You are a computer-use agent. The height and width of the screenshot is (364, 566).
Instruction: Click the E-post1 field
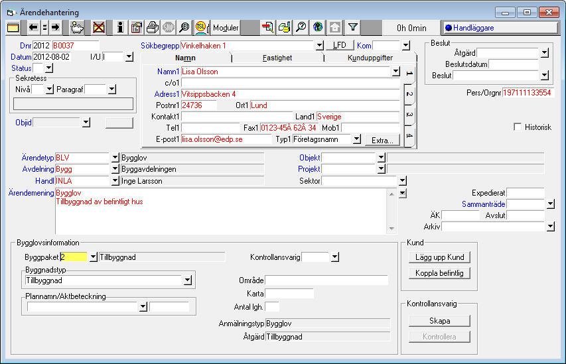pos(226,139)
